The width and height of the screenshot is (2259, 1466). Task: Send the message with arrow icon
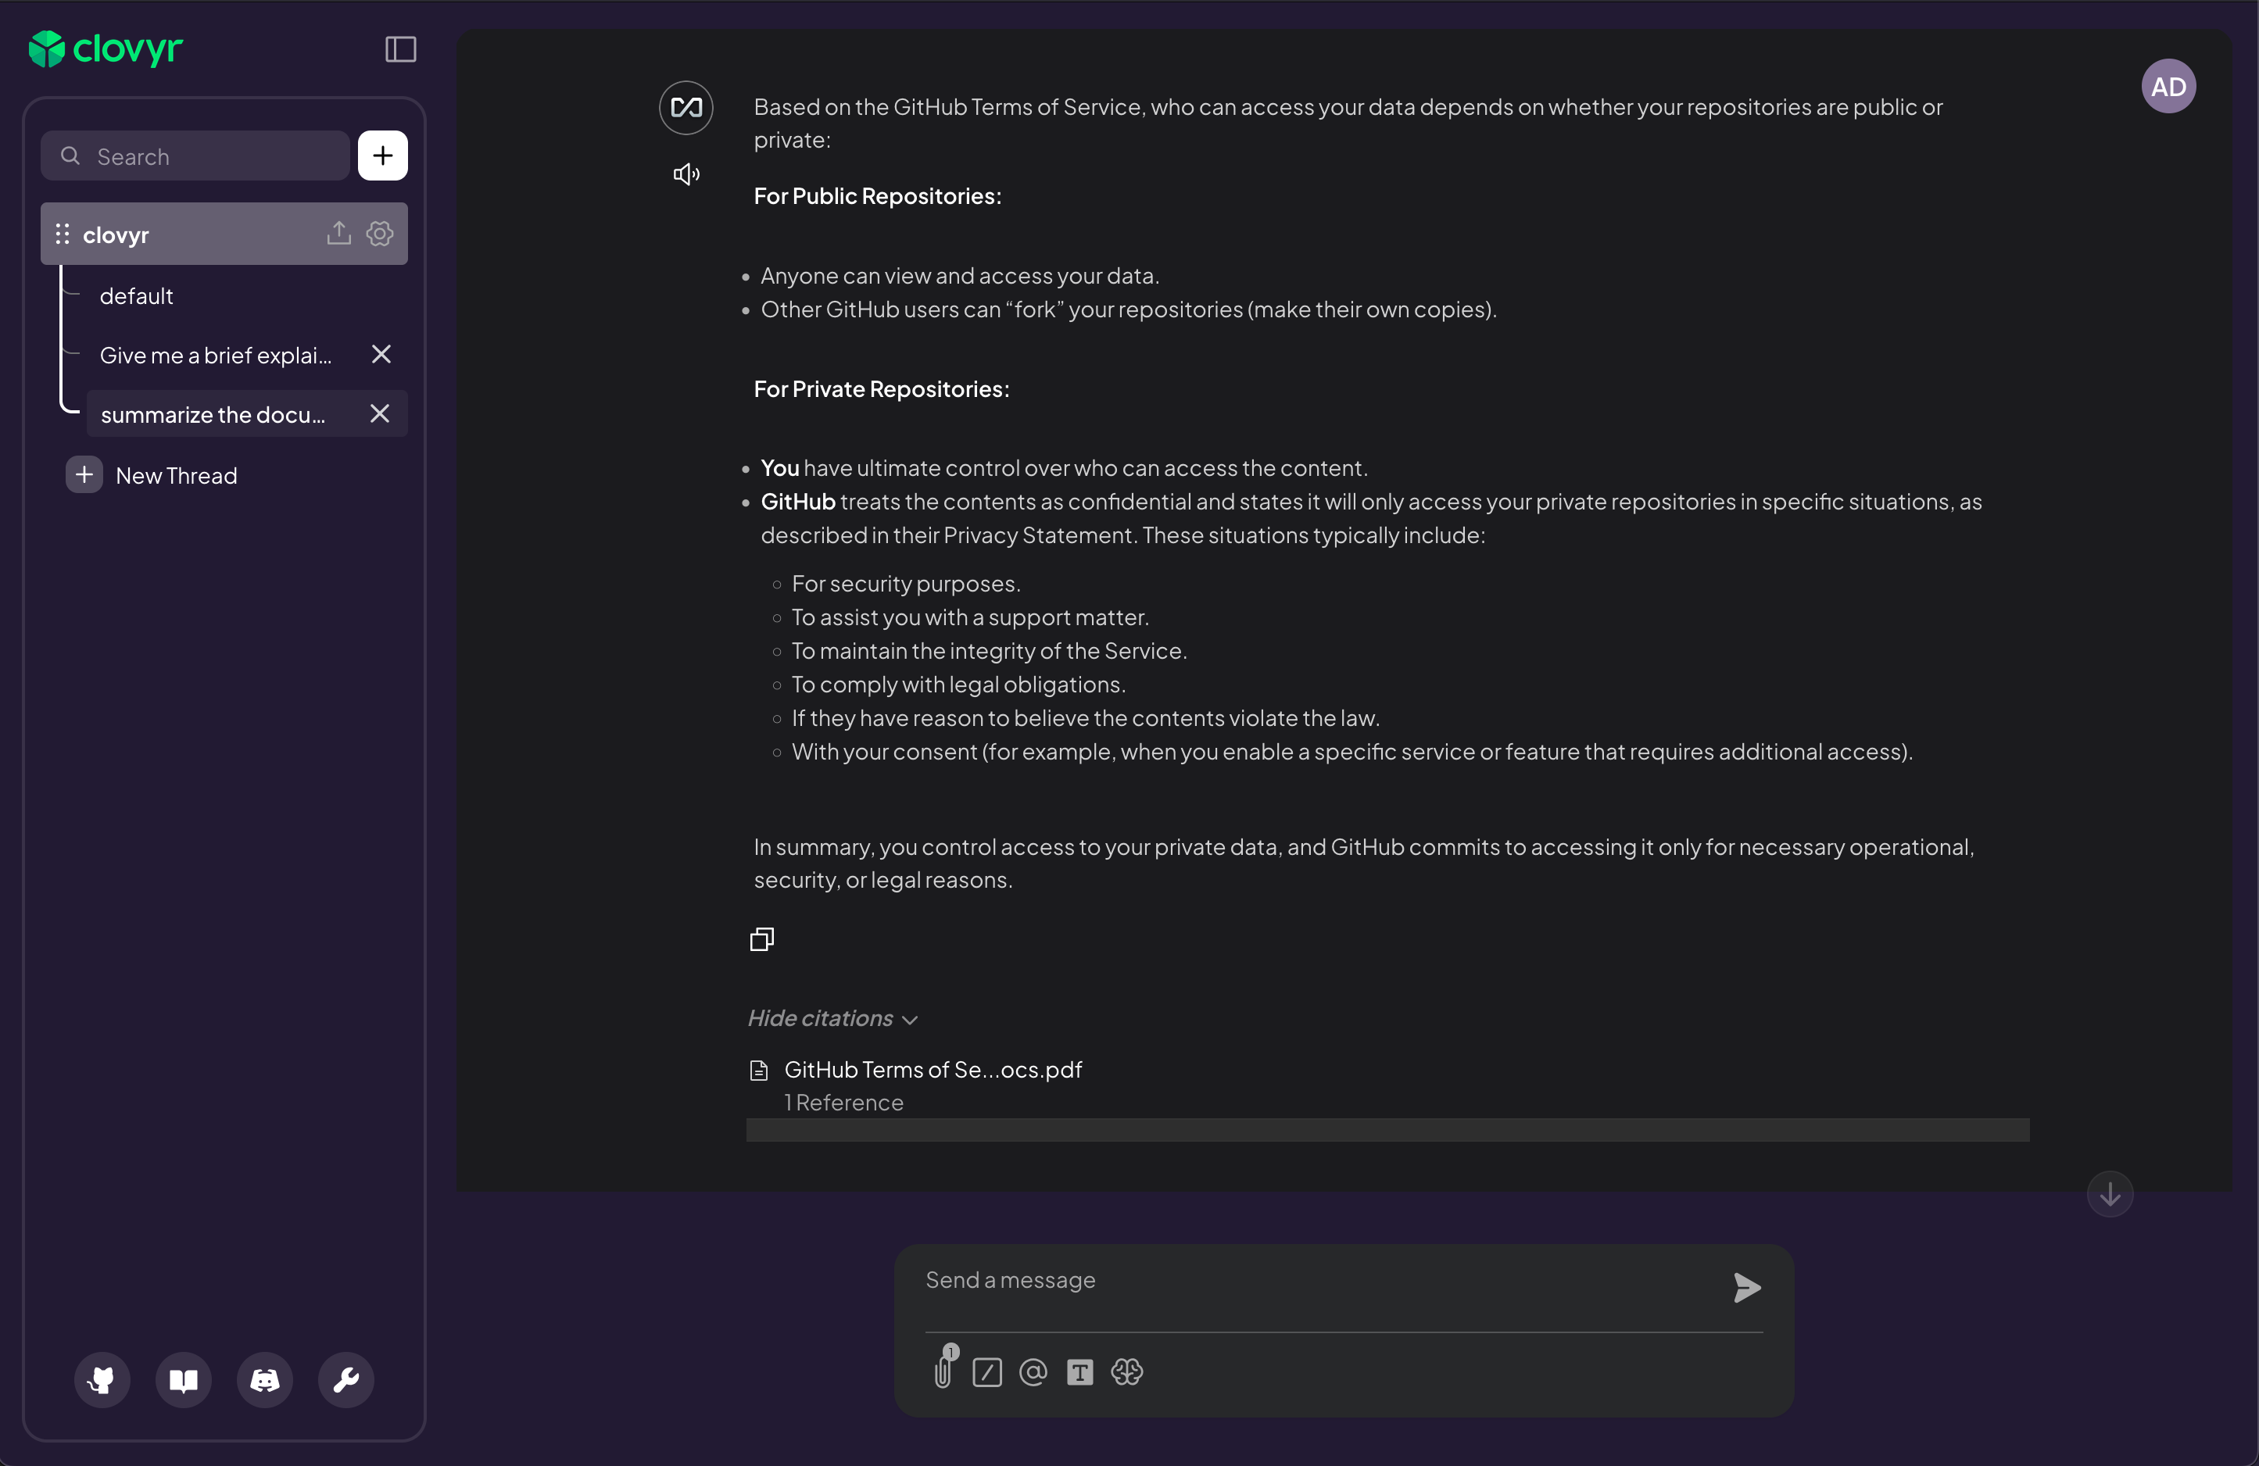pos(1746,1288)
